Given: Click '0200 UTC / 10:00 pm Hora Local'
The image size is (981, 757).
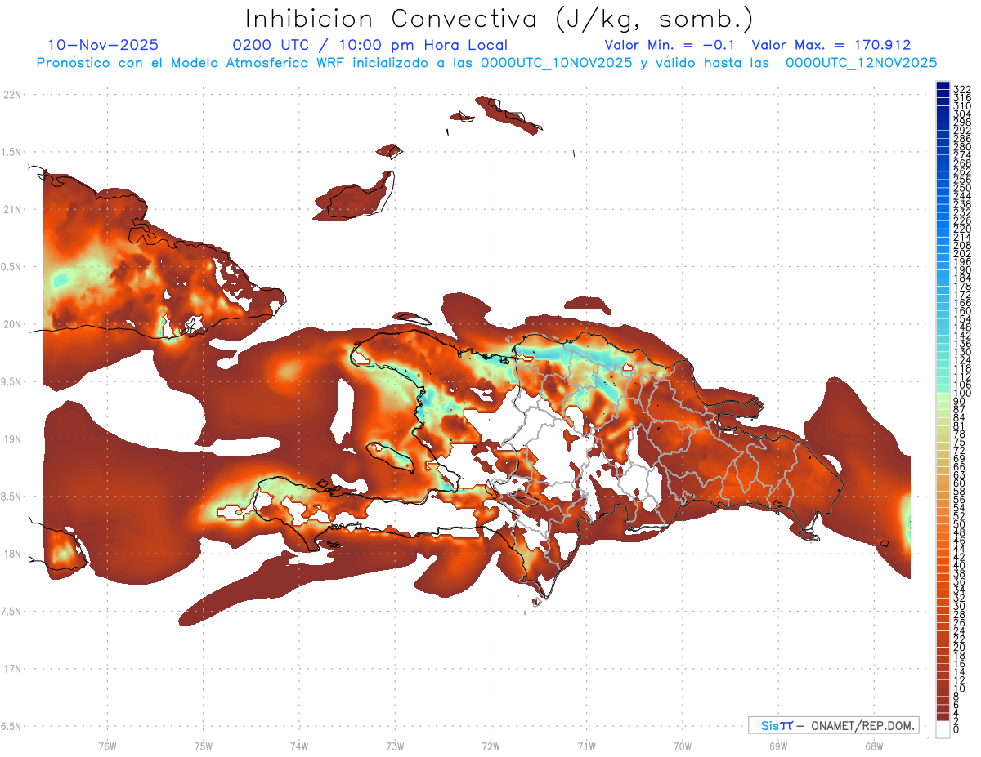Looking at the screenshot, I should click(370, 46).
